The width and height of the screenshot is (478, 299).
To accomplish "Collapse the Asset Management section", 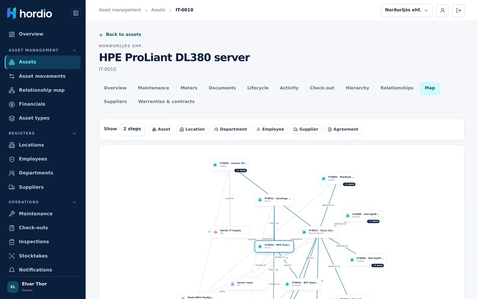I will [74, 50].
